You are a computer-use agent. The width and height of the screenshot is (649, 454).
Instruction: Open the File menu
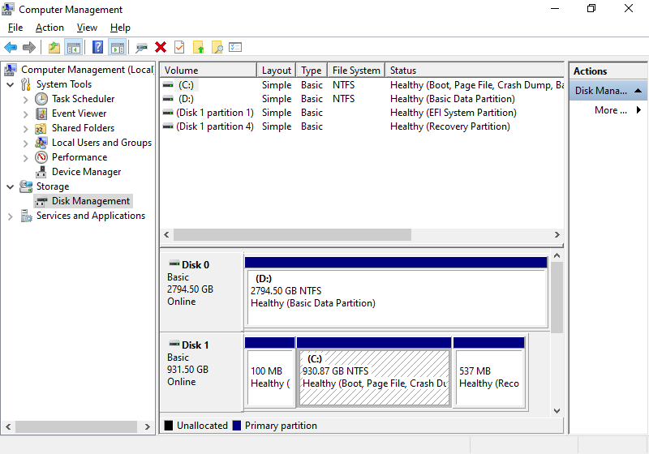point(15,28)
